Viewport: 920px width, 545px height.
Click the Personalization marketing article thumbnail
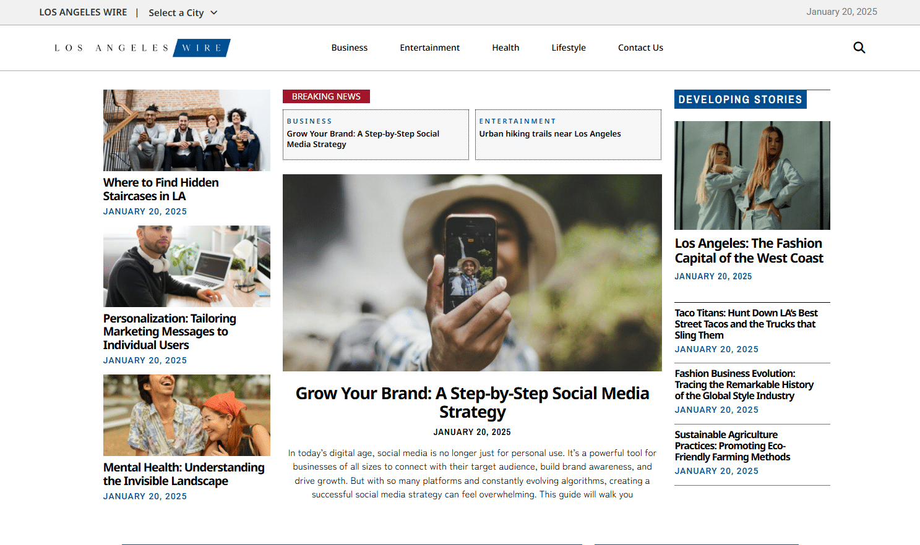click(x=187, y=266)
